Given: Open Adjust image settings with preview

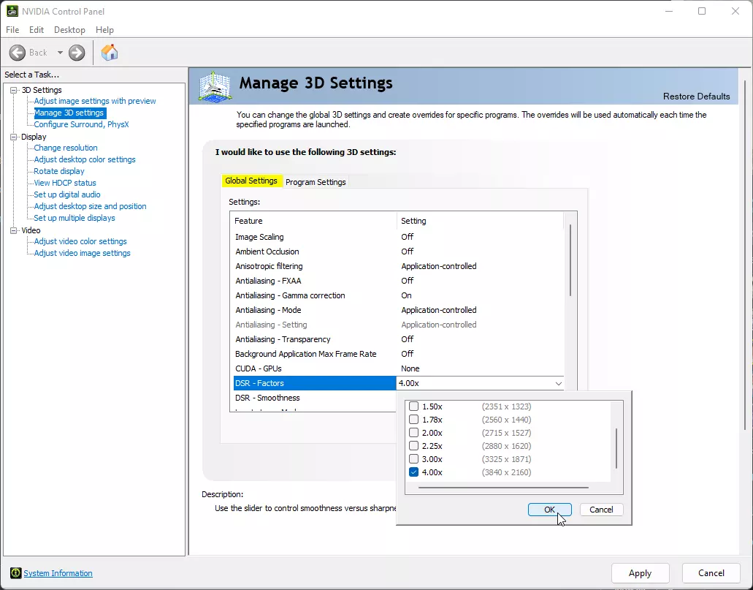Looking at the screenshot, I should (x=95, y=101).
